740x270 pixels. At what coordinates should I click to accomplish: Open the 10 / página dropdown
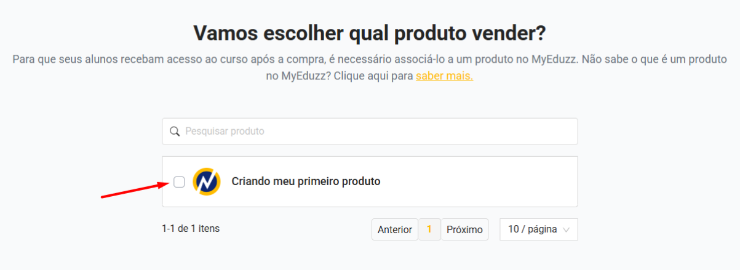[x=538, y=229]
